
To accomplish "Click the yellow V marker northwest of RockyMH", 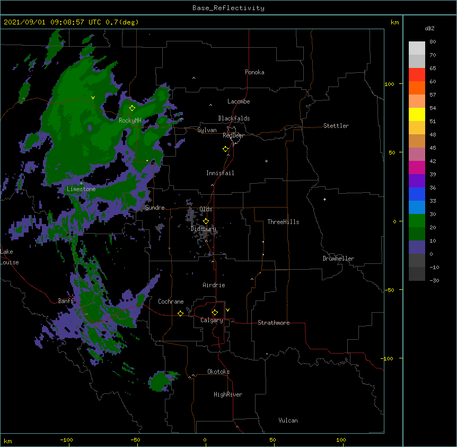I will pyautogui.click(x=93, y=98).
